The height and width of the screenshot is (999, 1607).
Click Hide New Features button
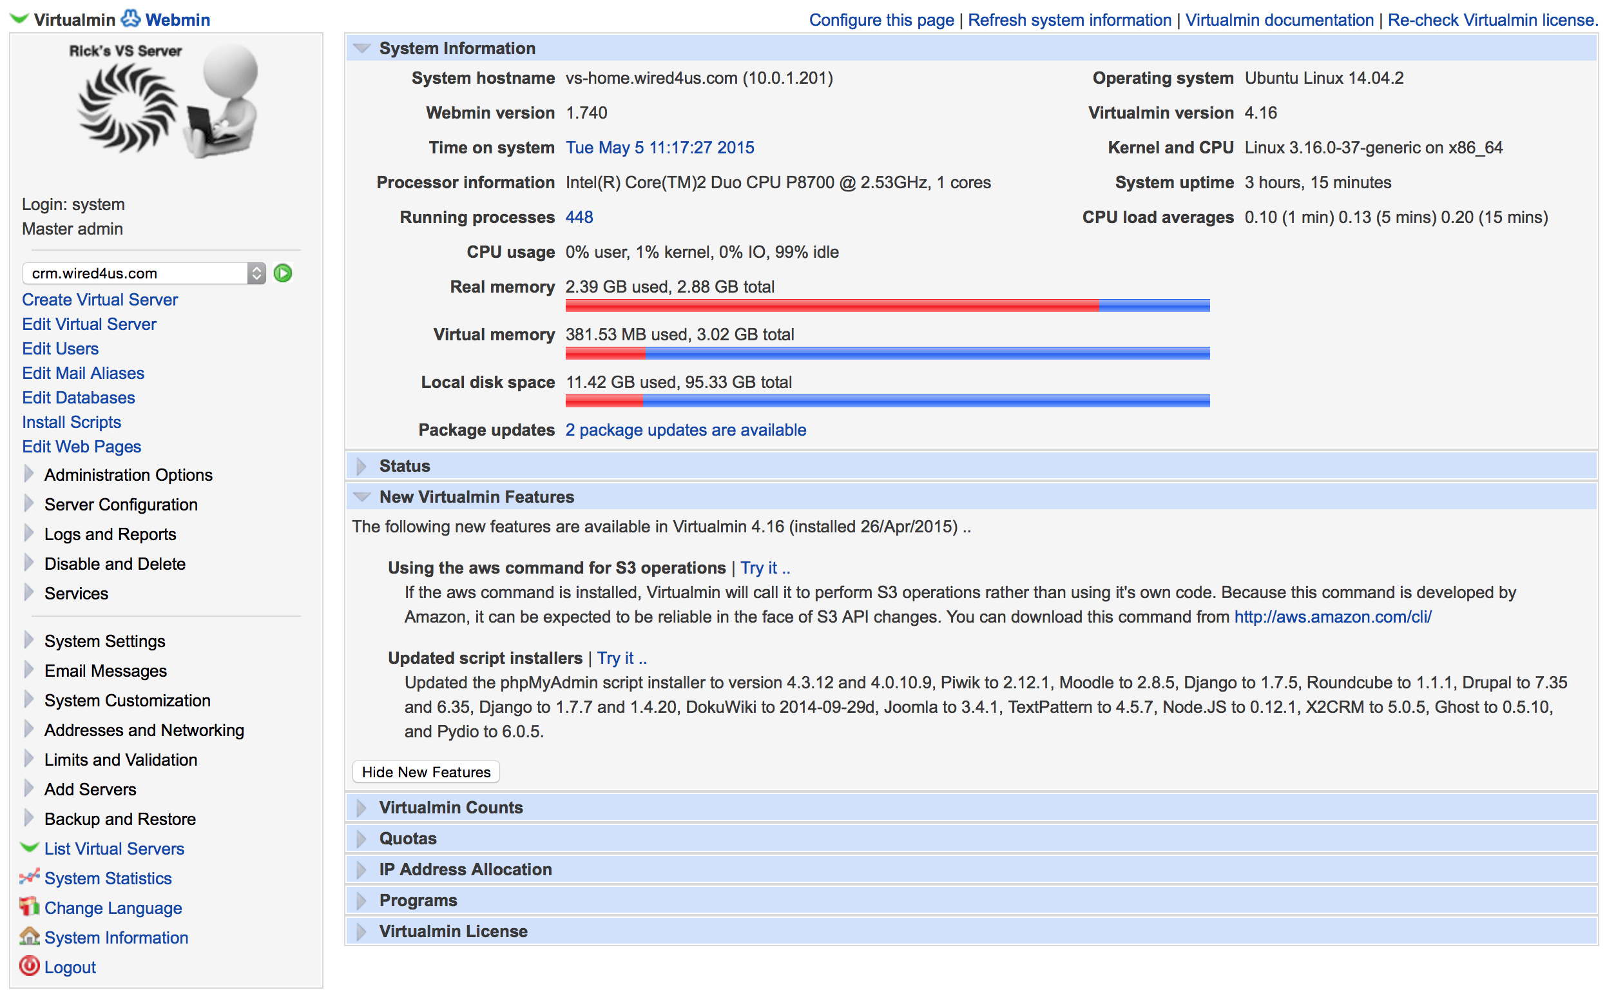point(426,772)
